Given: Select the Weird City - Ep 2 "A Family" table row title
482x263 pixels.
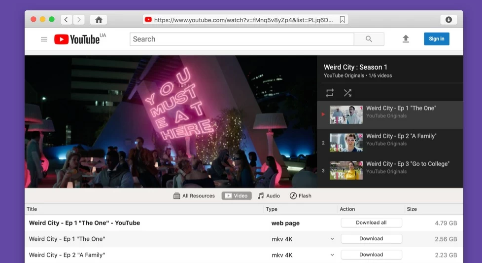Looking at the screenshot, I should click(67, 255).
